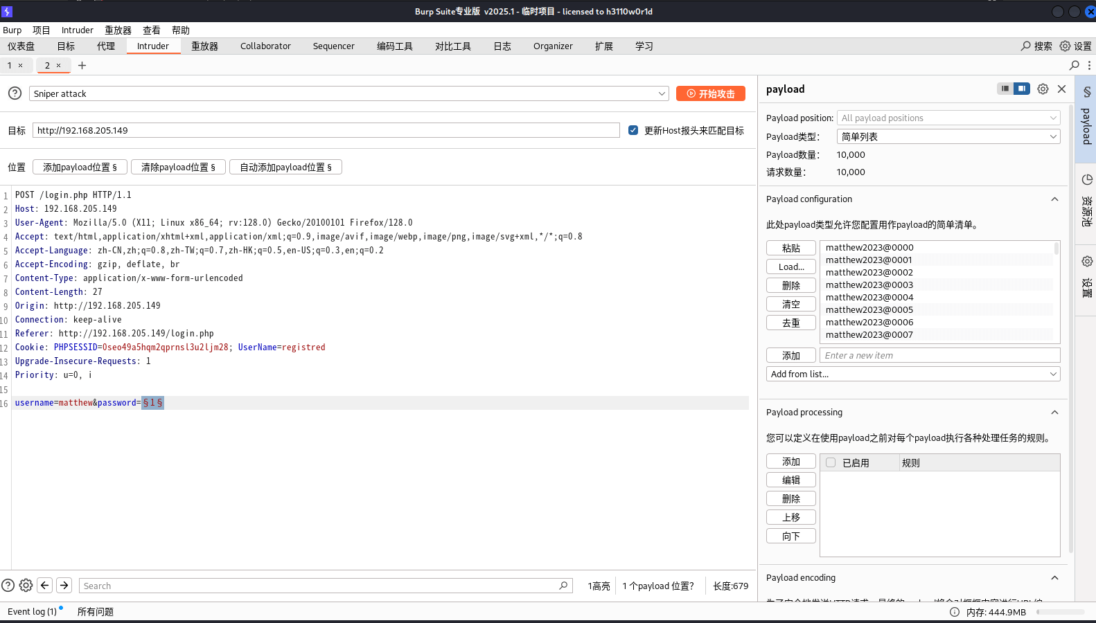Click the help icon beside attack type
1096x623 pixels.
click(x=15, y=93)
